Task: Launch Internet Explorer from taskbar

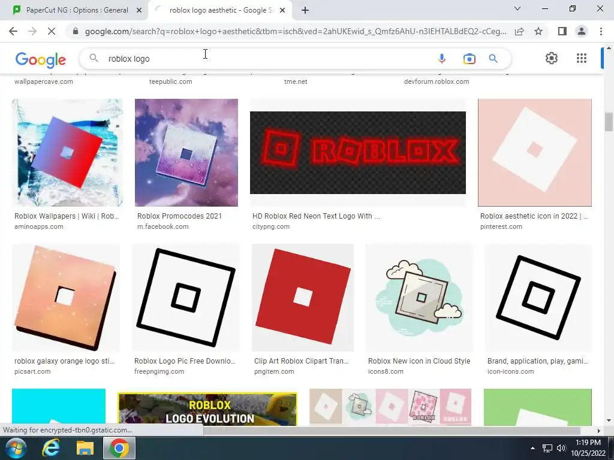Action: tap(51, 448)
